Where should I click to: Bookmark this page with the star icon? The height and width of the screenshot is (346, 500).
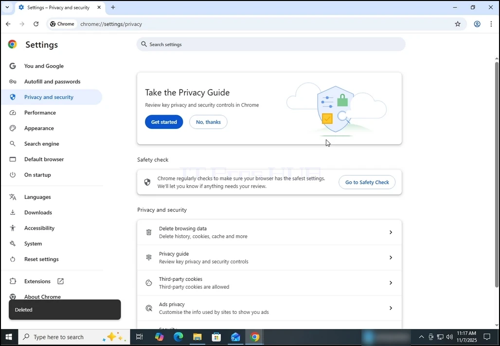(x=458, y=24)
